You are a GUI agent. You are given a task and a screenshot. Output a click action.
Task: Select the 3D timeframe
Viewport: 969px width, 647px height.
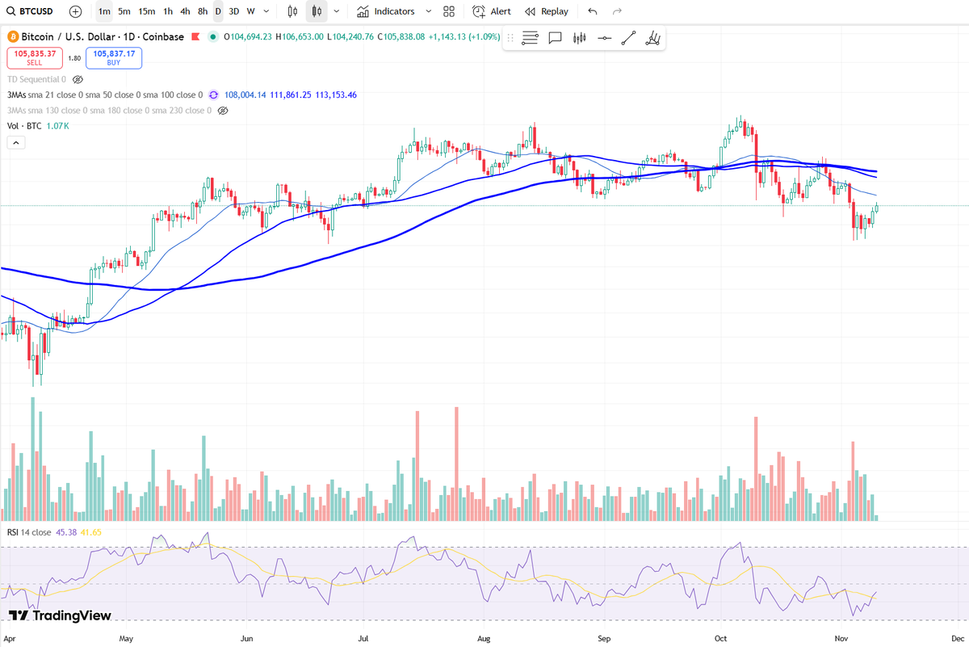pos(233,11)
